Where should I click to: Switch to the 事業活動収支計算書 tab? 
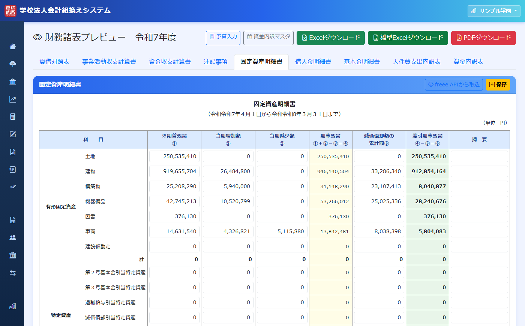point(109,62)
